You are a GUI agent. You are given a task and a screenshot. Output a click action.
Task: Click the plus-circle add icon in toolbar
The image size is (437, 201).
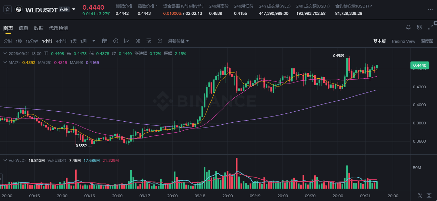[116, 41]
